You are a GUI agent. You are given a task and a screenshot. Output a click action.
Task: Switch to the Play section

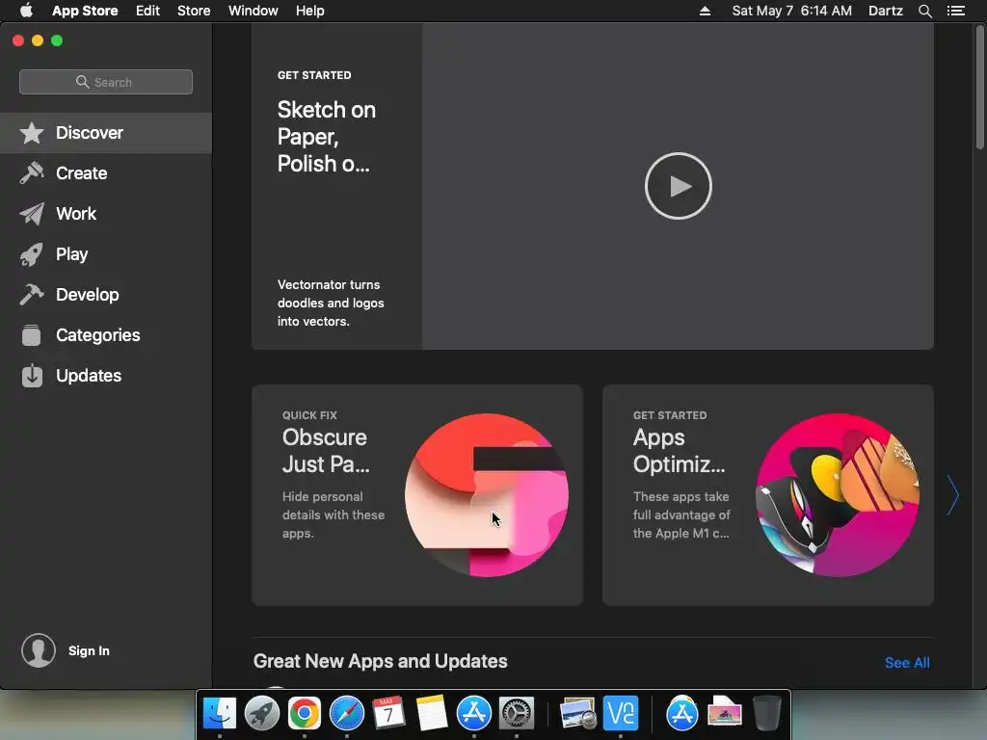pos(106,254)
